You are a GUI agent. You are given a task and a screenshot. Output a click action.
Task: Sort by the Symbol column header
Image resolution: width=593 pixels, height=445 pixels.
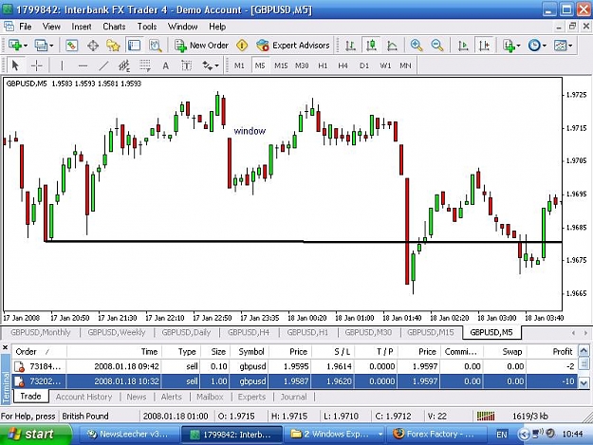[x=251, y=352]
